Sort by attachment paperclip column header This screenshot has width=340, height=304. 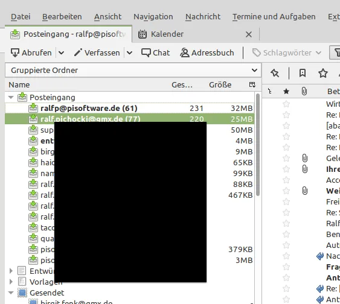click(304, 91)
